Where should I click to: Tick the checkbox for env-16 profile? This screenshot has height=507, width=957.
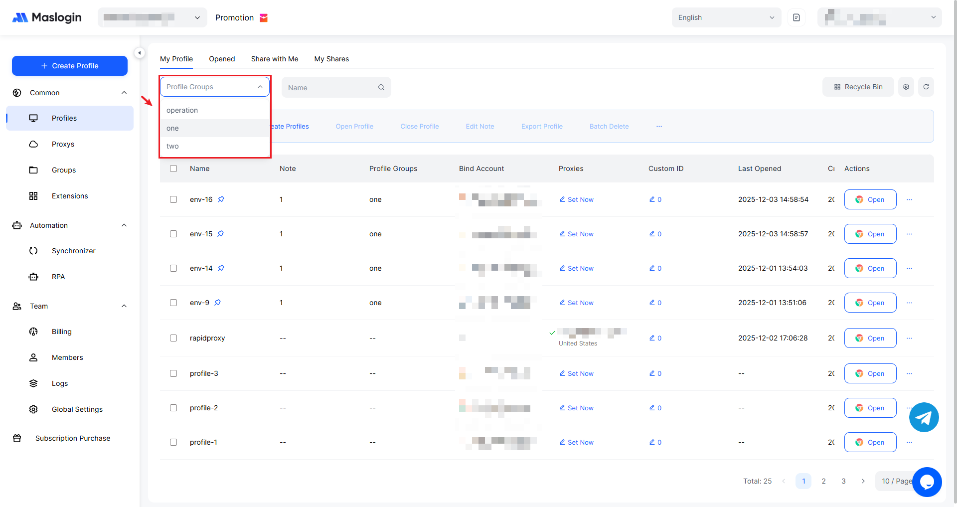tap(173, 199)
